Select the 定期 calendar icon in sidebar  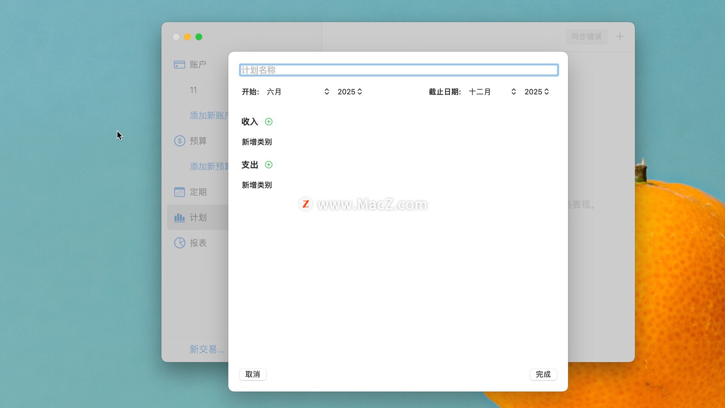click(179, 192)
